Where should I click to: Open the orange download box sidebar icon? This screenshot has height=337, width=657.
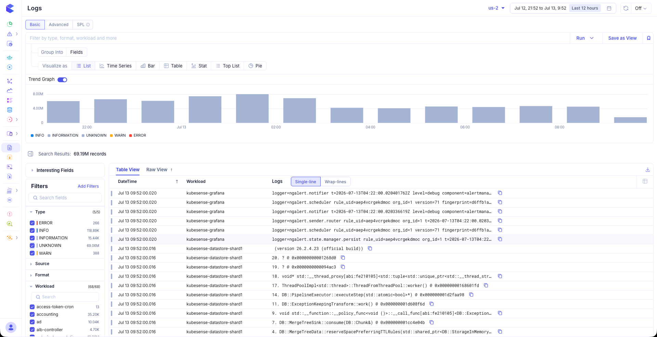pyautogui.click(x=10, y=157)
